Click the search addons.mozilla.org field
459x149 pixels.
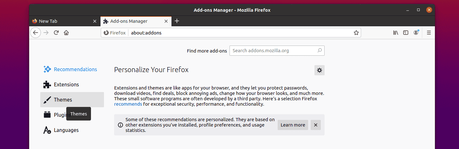[277, 51]
